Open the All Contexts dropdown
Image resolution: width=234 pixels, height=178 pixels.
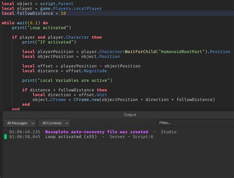tap(54, 123)
